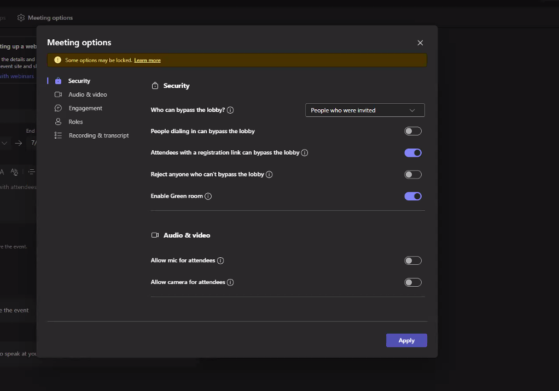
Task: Click the person icon next to Roles
Action: pos(59,121)
